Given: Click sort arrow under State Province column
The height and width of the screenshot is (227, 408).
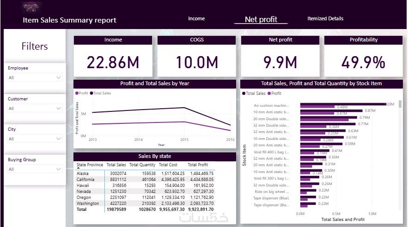Looking at the screenshot, I should pos(78,168).
